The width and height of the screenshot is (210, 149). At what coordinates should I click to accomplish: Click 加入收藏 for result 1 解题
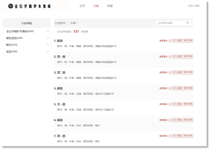pos(177,41)
